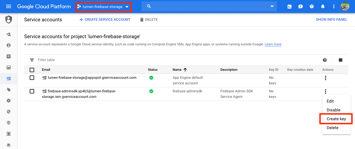Screen dimensions: 355x149
Task: Open actions menu for App Engine default account
Action: pyautogui.click(x=325, y=78)
